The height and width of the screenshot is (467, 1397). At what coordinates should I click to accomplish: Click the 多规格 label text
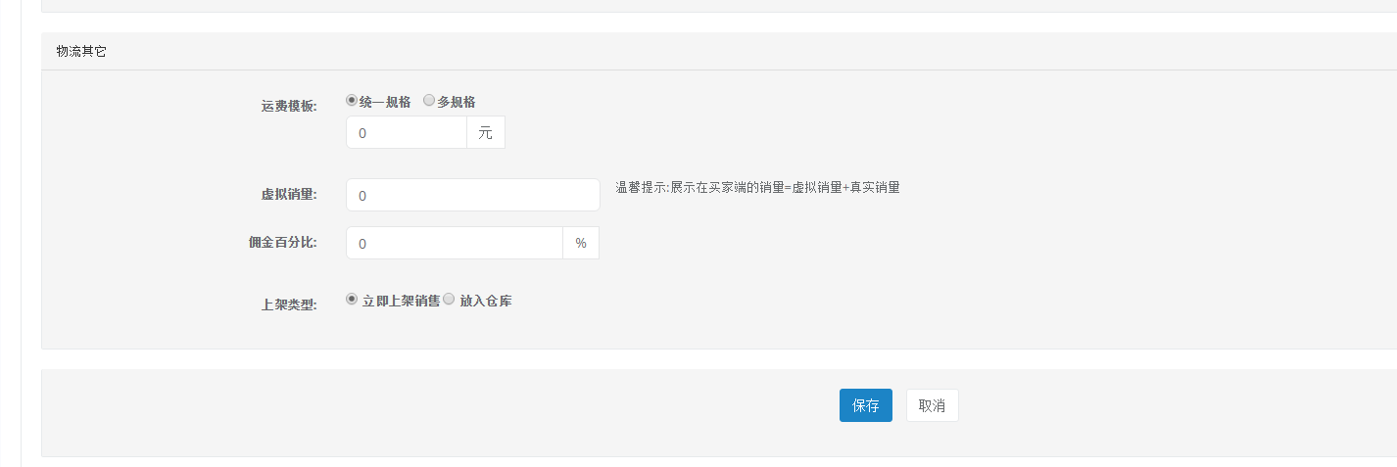pyautogui.click(x=457, y=102)
